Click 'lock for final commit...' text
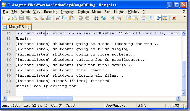The image size is (190, 111). point(104,65)
